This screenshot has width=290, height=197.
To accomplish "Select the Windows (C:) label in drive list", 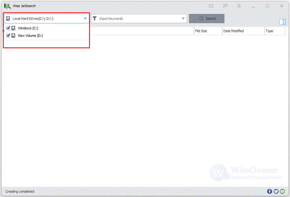I will click(x=28, y=28).
